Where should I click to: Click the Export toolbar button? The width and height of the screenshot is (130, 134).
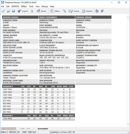click(23, 11)
